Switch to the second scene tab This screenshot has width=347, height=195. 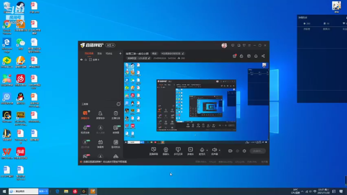(x=100, y=53)
